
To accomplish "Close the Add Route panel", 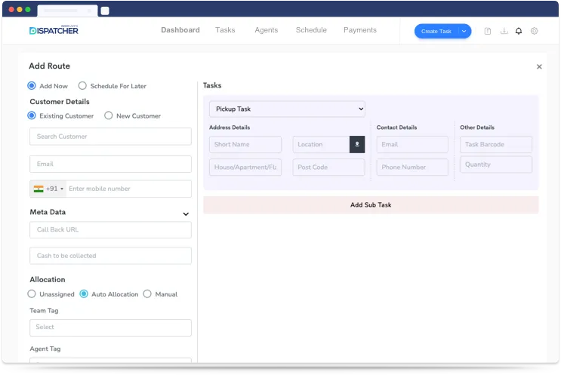I will point(539,66).
